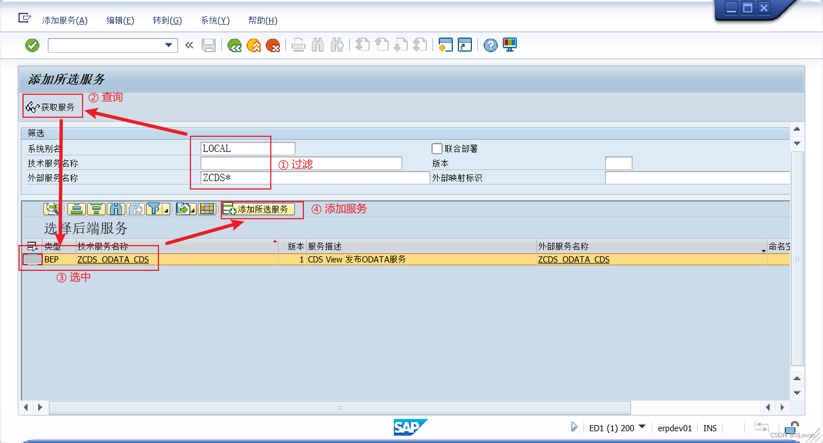Click the Print icon in toolbar
Screen dimensions: 823x443
[x=299, y=45]
